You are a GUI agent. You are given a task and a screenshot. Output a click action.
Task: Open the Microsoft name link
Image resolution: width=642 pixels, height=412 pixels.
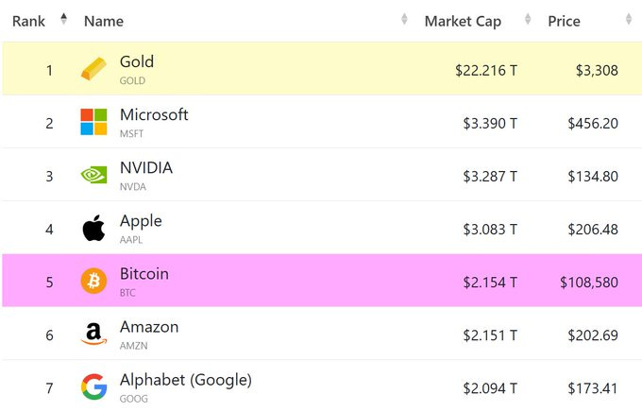coord(154,114)
